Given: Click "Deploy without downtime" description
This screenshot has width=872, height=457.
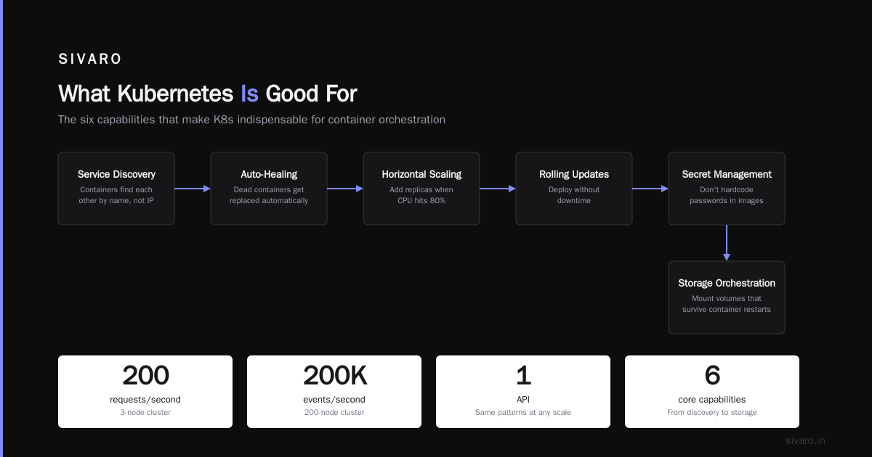Looking at the screenshot, I should [574, 195].
